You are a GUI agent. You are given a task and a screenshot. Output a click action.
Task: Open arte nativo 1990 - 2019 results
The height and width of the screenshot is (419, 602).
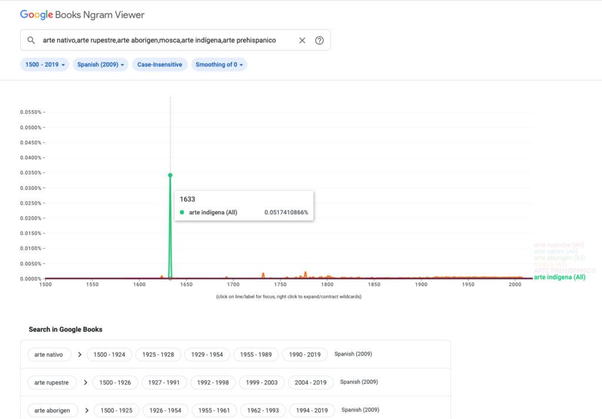[x=305, y=354]
